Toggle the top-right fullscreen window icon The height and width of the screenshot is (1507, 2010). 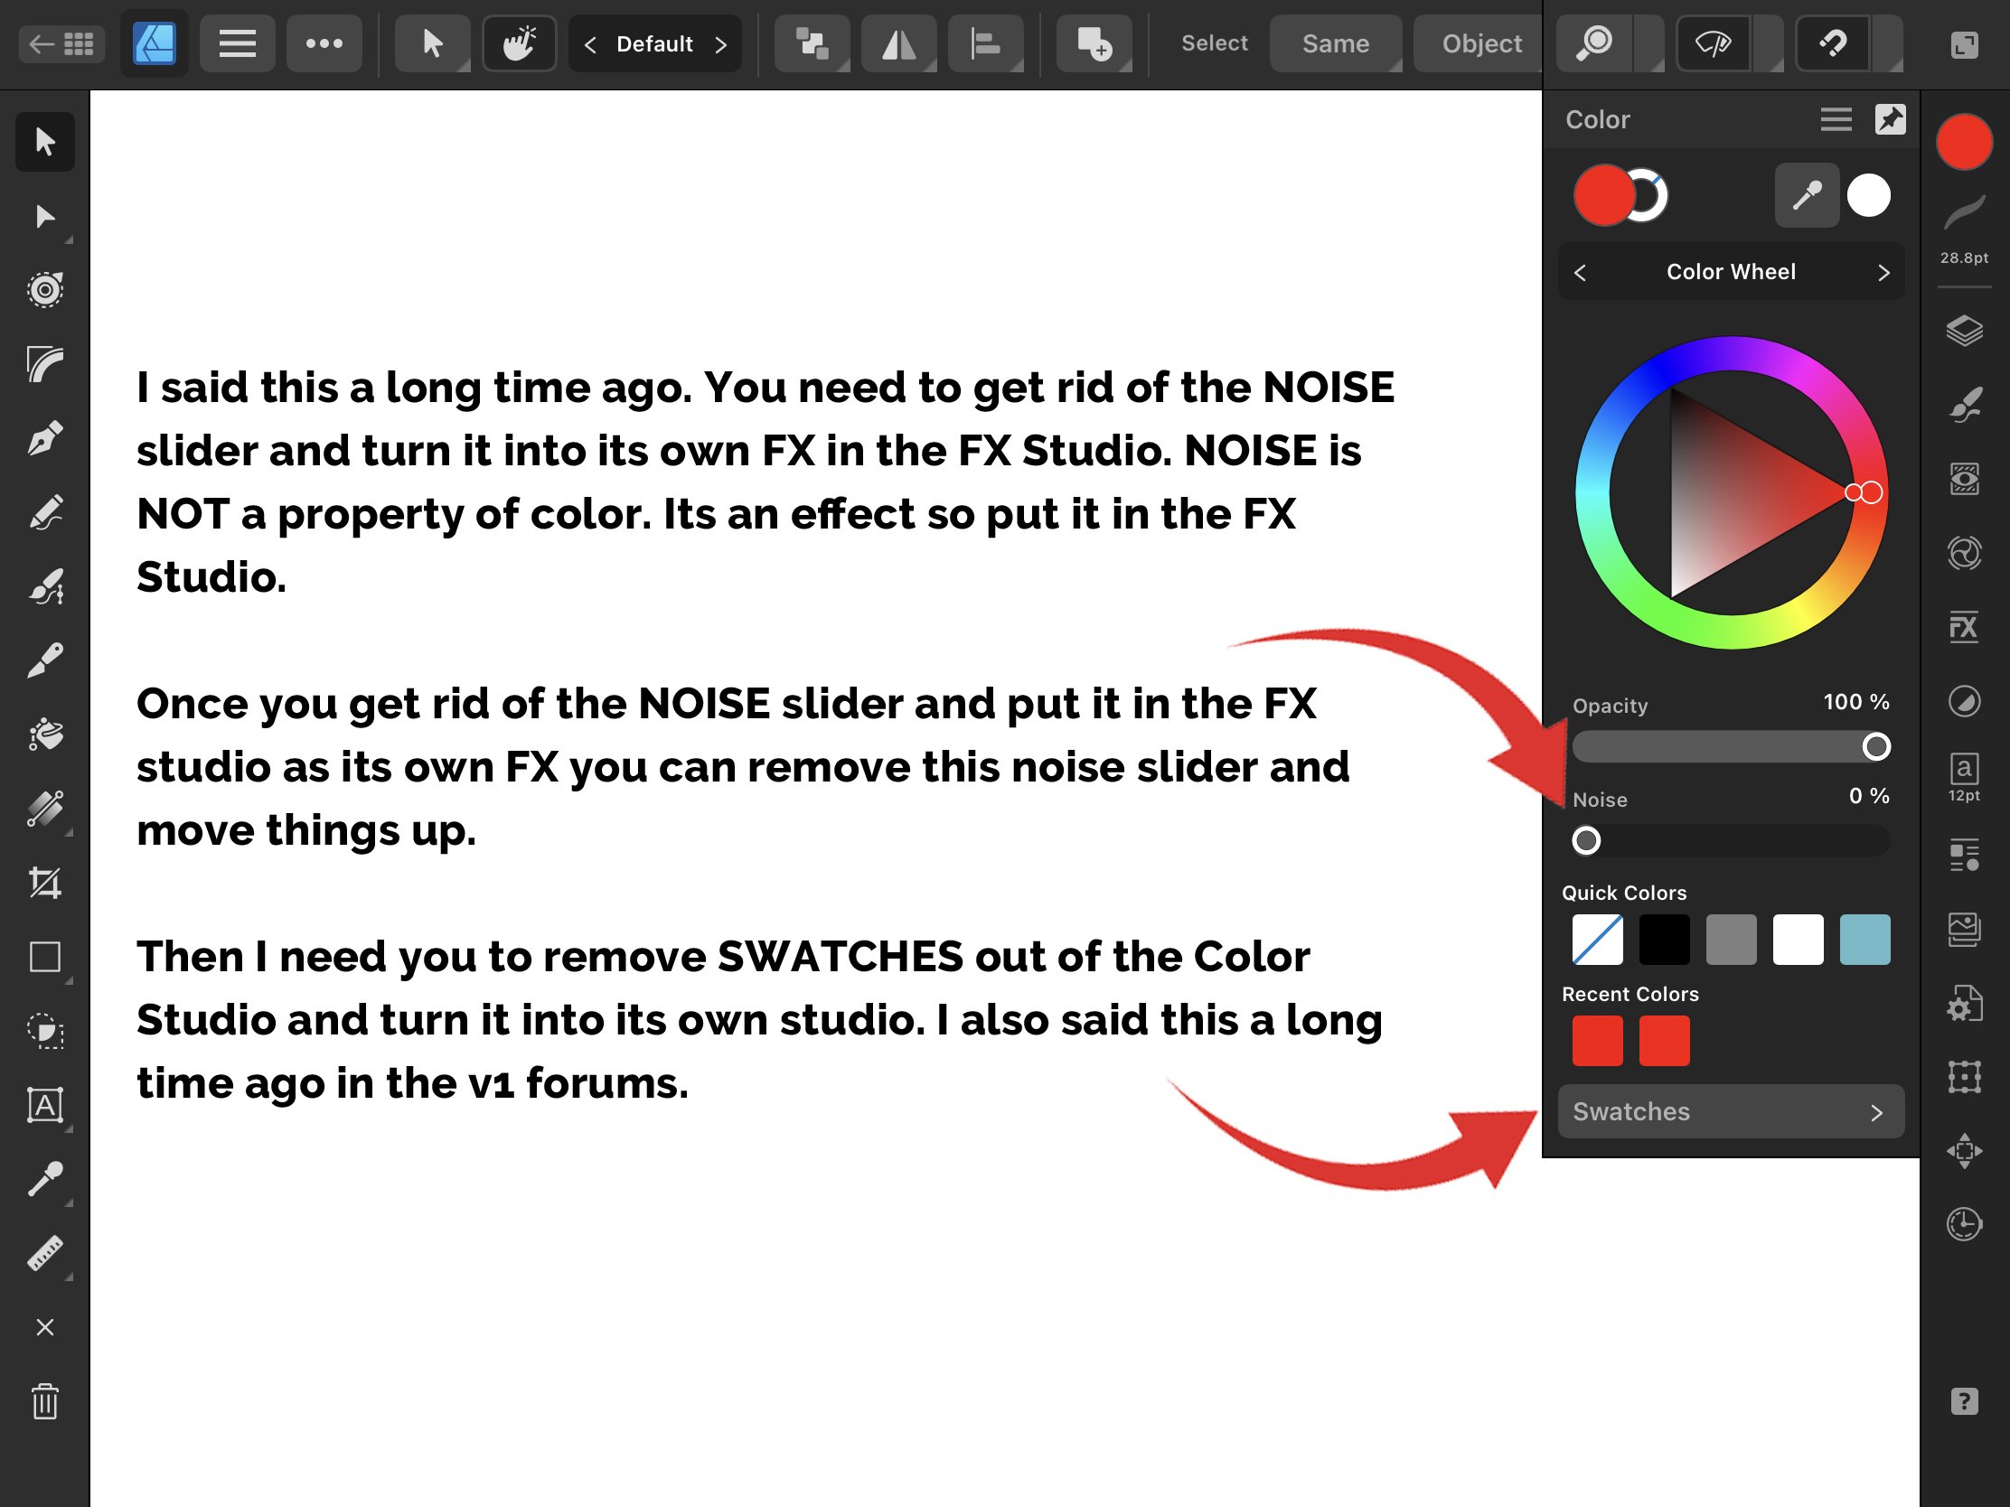click(1964, 43)
